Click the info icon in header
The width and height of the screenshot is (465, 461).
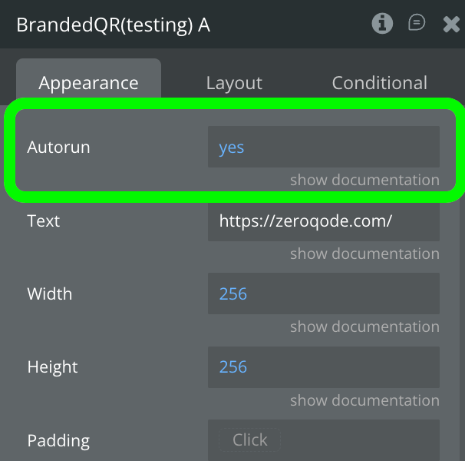click(381, 24)
